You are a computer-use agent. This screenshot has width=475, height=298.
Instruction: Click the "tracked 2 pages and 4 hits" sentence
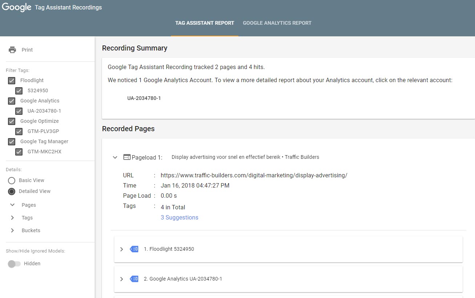186,67
